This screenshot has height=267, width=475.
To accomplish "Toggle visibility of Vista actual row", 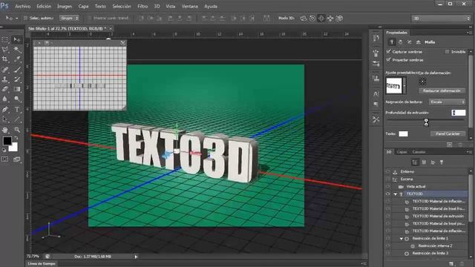I will [388, 186].
